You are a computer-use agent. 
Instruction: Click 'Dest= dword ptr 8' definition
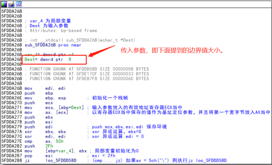pyautogui.click(x=48, y=60)
